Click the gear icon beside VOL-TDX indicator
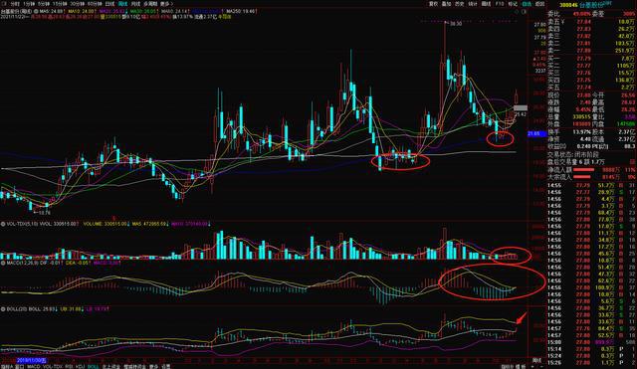 [x=3, y=224]
